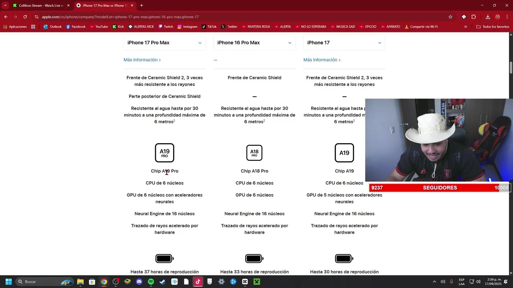Open the ALERTAS KICK bookmark
Image resolution: width=513 pixels, height=288 pixels.
point(141,27)
